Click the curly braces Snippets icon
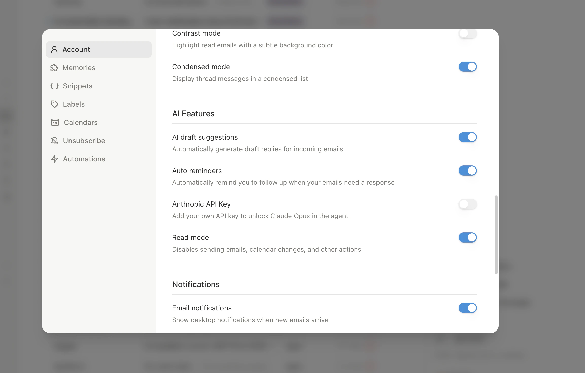This screenshot has height=373, width=585. click(55, 86)
